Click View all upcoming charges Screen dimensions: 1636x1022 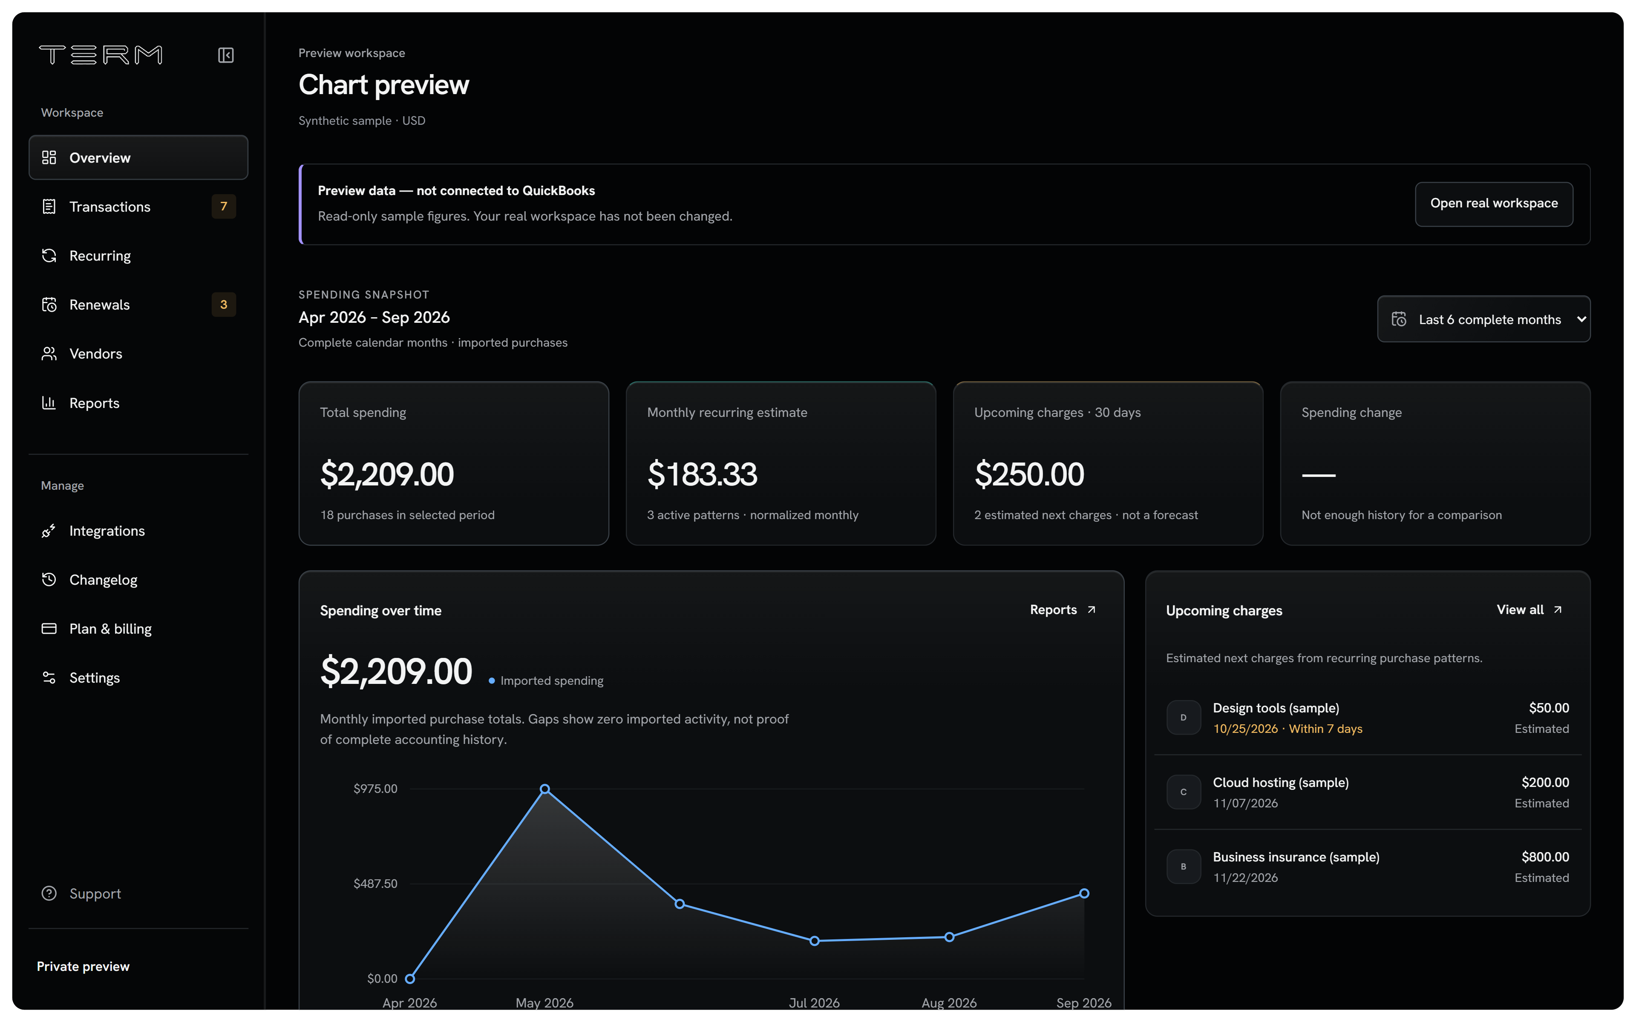(1529, 610)
